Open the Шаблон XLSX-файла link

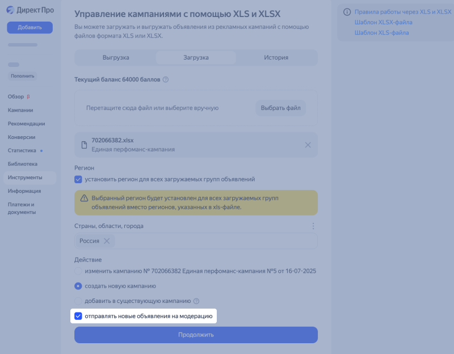tap(383, 22)
